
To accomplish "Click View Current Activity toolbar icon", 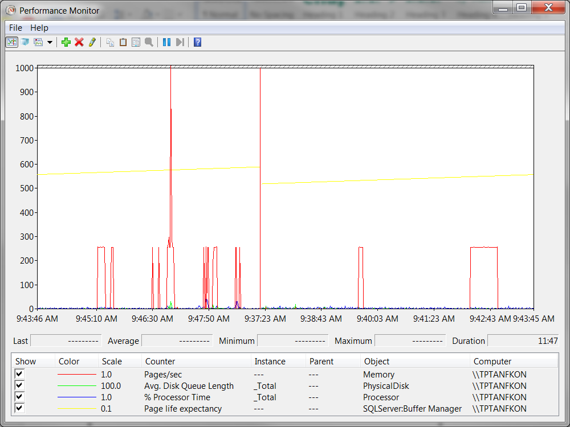I will click(x=11, y=42).
